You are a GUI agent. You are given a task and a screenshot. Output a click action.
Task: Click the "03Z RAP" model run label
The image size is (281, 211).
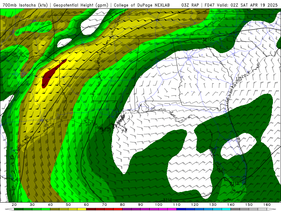(x=190, y=5)
